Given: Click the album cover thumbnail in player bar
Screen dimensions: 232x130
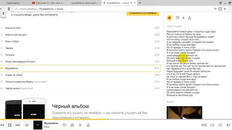Looking at the screenshot, I should click(38, 125).
